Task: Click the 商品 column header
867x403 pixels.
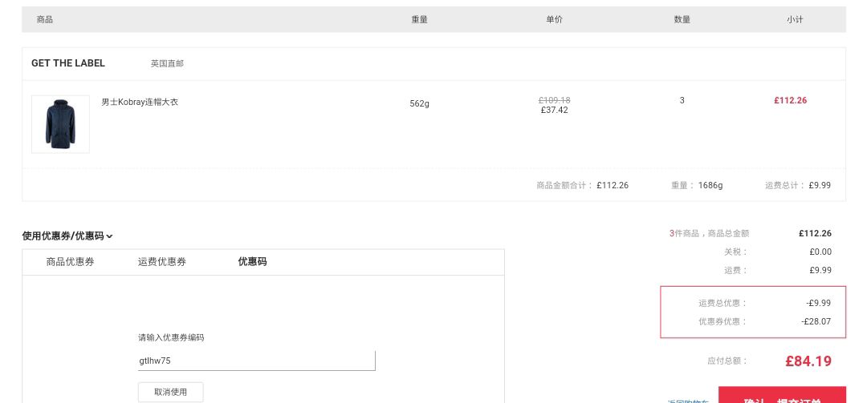Action: [x=45, y=19]
